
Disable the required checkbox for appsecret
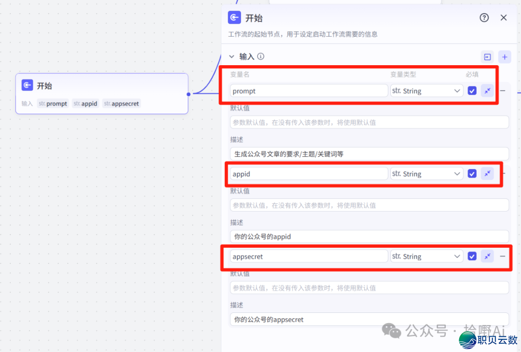(x=472, y=256)
